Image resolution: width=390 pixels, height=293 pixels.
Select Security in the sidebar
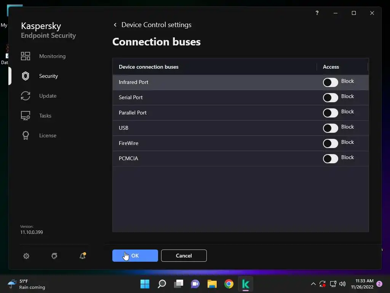pos(48,76)
